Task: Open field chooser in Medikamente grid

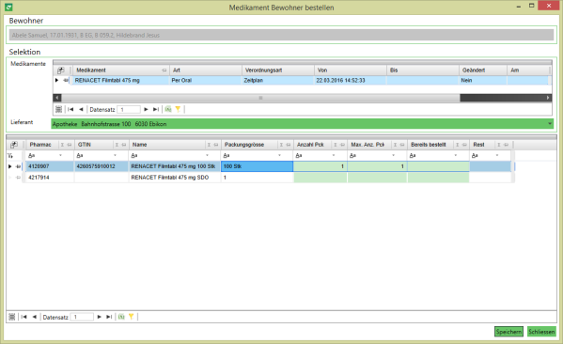Action: [61, 70]
